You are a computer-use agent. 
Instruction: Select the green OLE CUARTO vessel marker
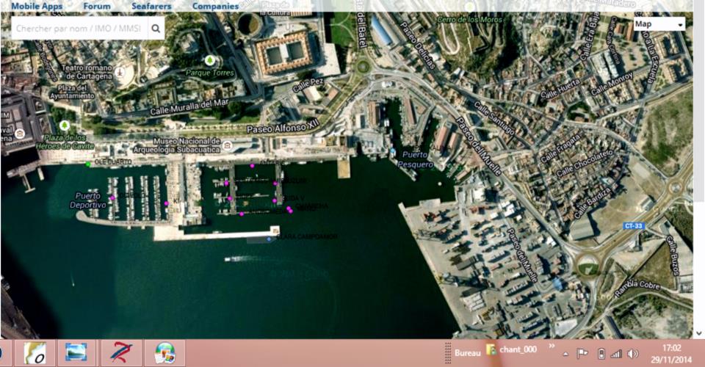[88, 164]
